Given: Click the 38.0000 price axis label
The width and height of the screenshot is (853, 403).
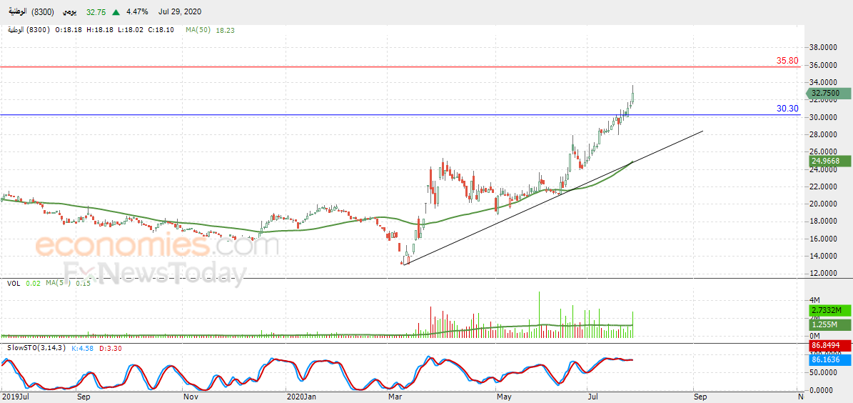Looking at the screenshot, I should coord(824,48).
